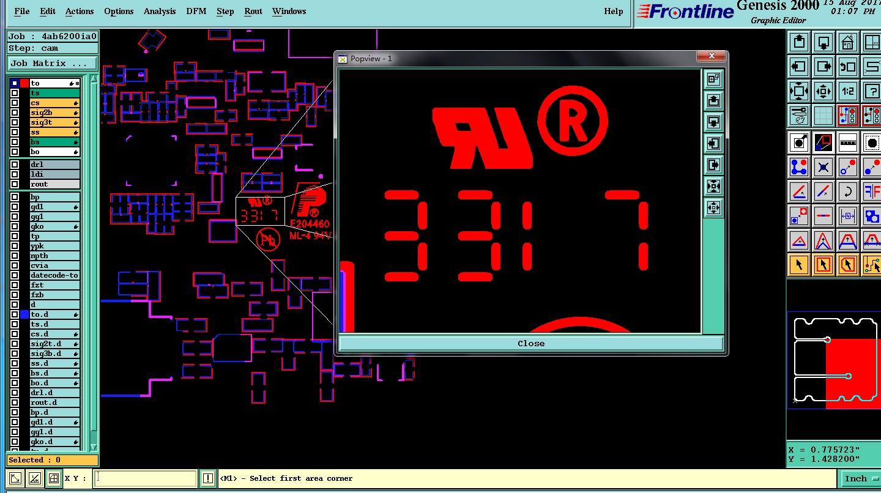Image resolution: width=881 pixels, height=493 pixels.
Task: Click the horizontal red-blue line segment icon
Action: (x=823, y=215)
